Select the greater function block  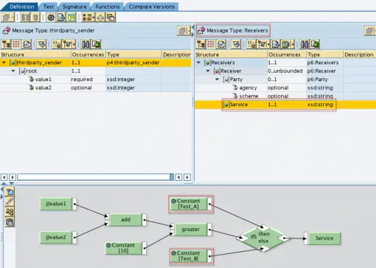[191, 230]
